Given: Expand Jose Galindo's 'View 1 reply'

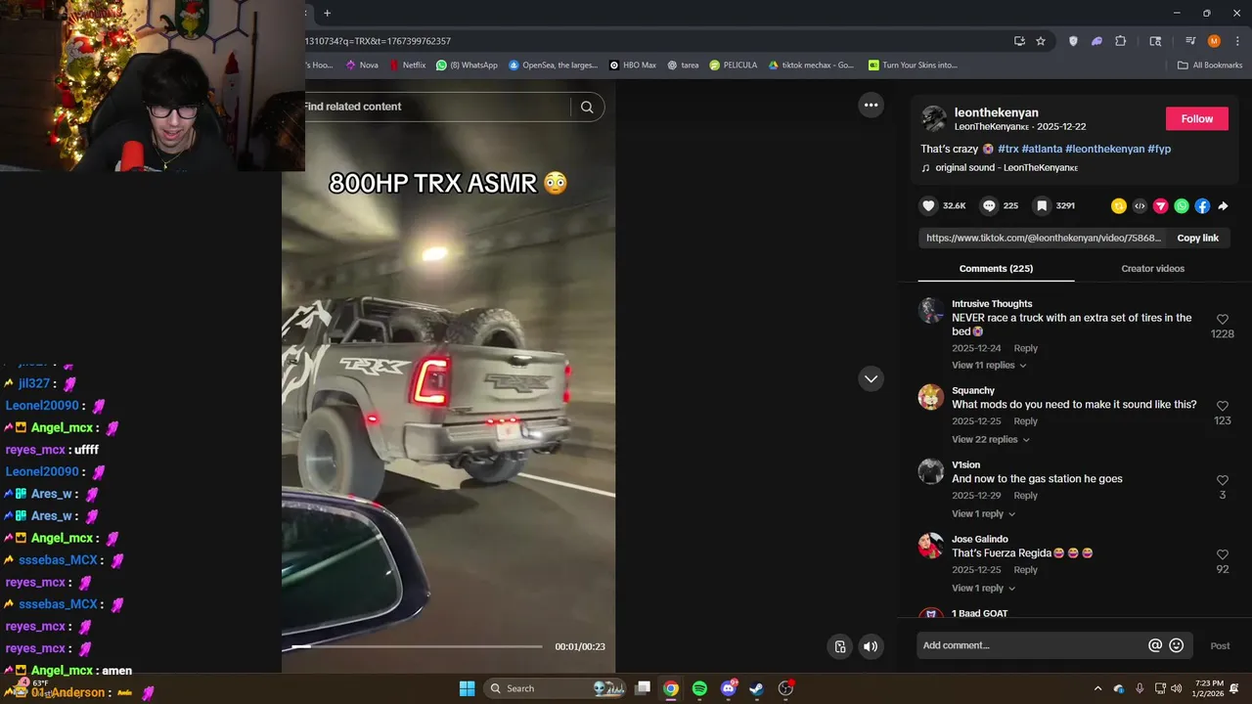Looking at the screenshot, I should [983, 588].
